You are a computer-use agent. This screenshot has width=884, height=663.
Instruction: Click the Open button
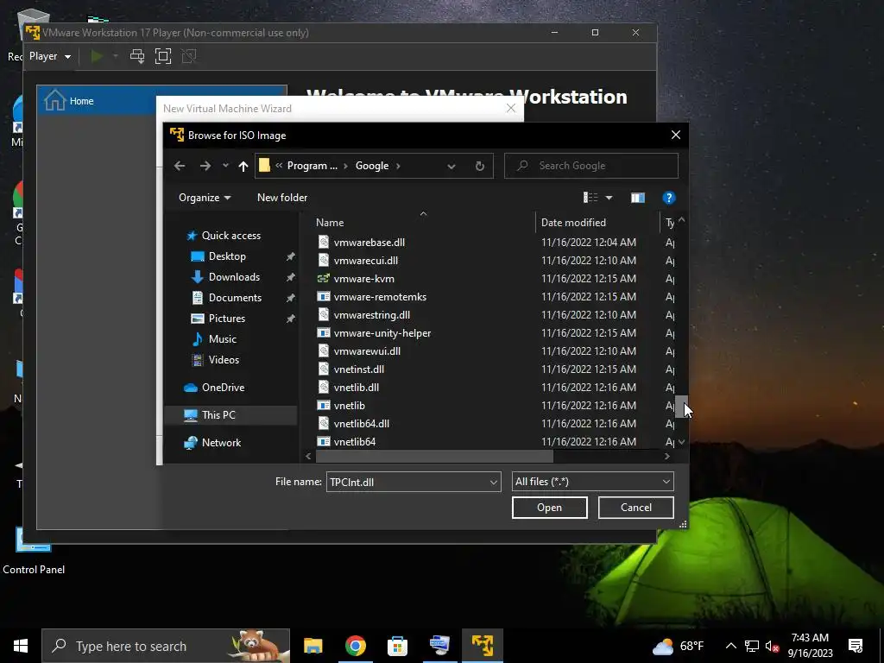(x=550, y=508)
